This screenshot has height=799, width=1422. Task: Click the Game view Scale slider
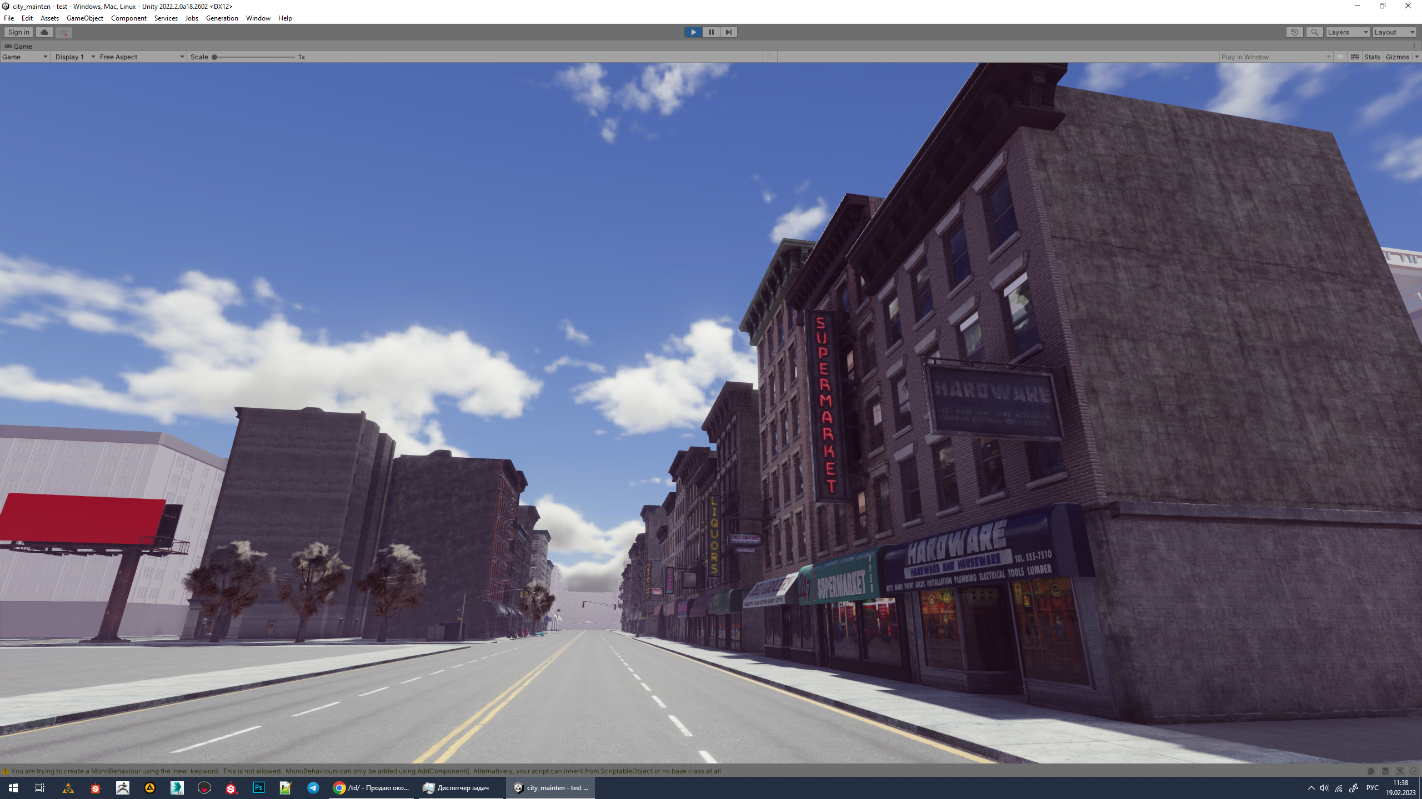254,57
